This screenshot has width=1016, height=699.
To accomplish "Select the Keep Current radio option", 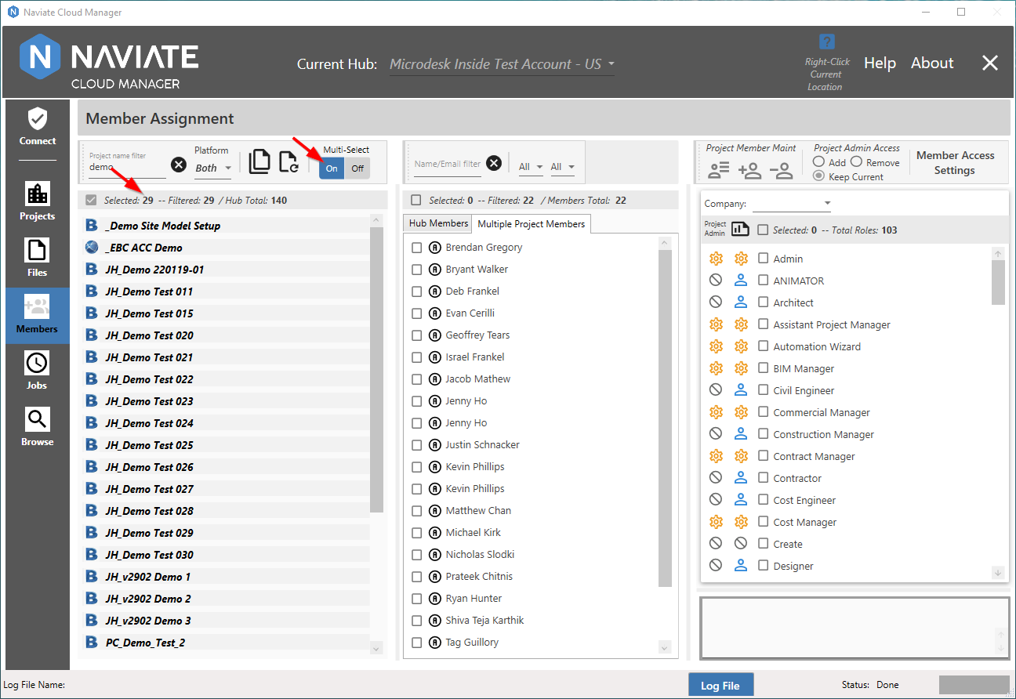I will (818, 176).
